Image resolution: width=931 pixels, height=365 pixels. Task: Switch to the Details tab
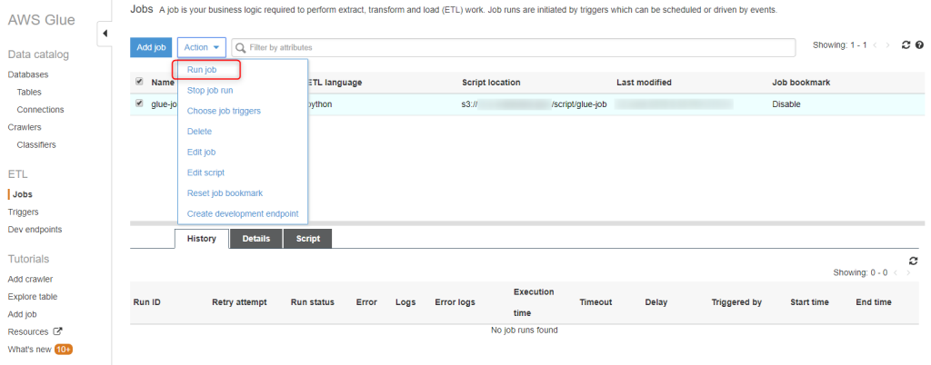point(255,239)
